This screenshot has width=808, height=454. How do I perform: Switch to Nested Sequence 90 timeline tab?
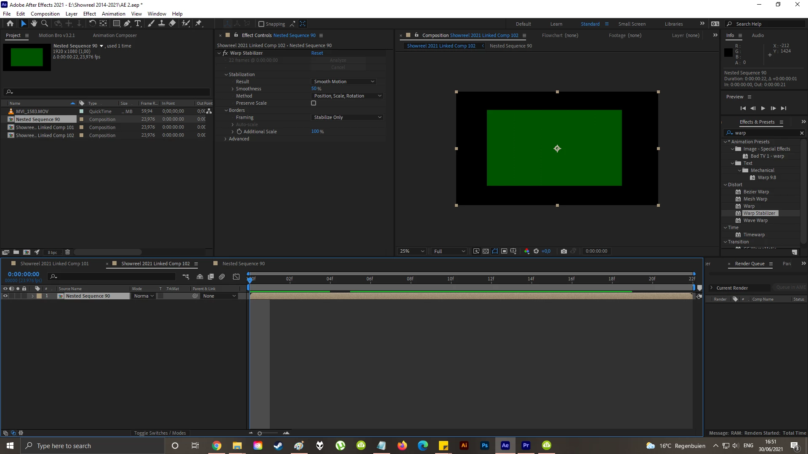243,264
